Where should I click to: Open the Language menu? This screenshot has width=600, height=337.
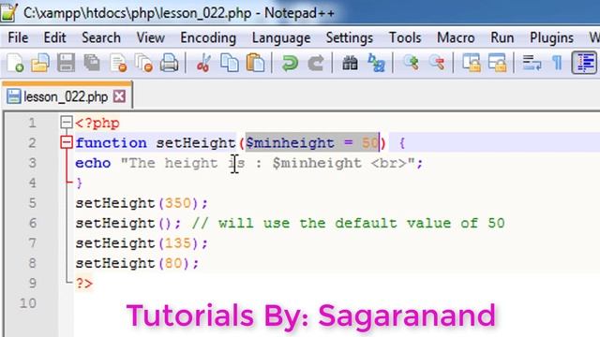pos(281,37)
